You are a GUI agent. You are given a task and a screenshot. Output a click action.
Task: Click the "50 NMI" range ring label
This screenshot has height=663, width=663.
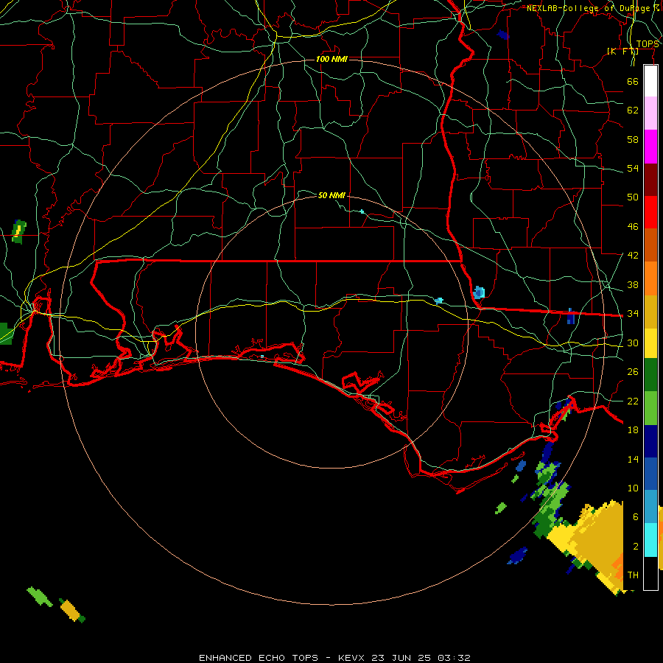point(331,195)
